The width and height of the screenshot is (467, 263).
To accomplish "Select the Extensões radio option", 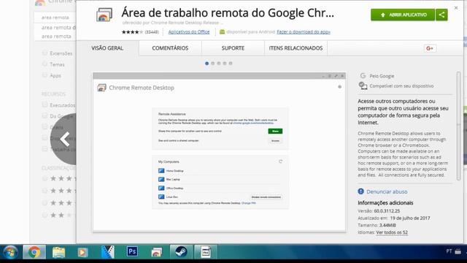I will (45, 53).
